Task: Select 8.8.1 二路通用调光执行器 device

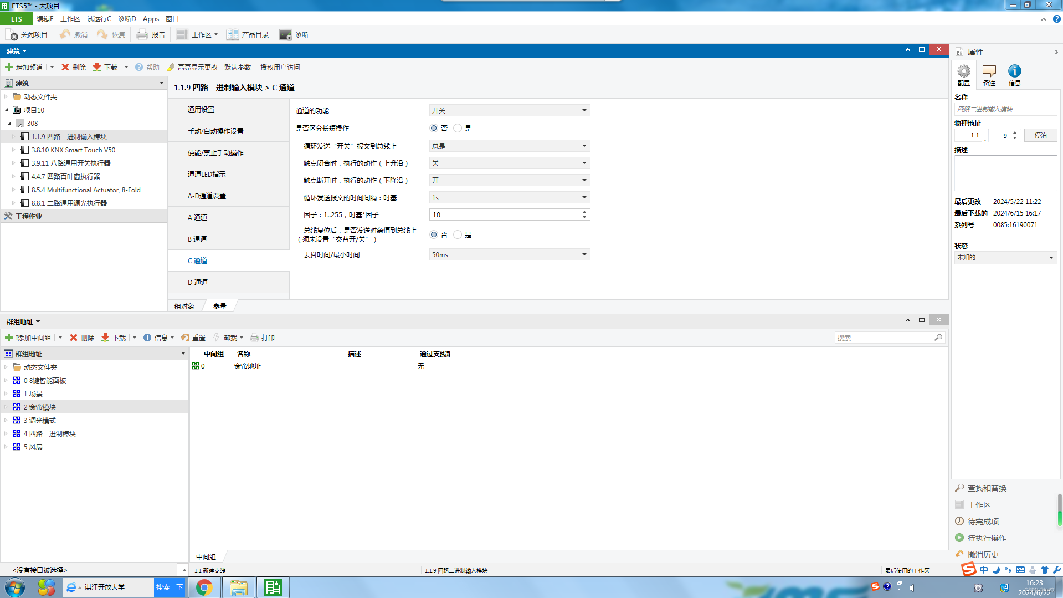Action: [69, 203]
